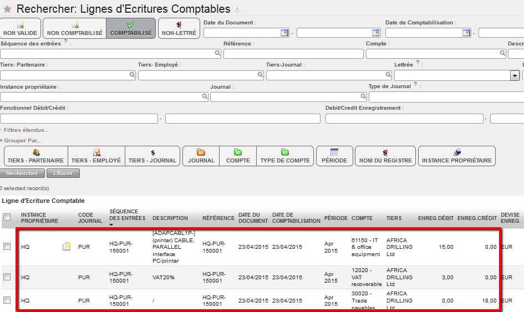Click the favorite star icon beside the title

[7, 9]
